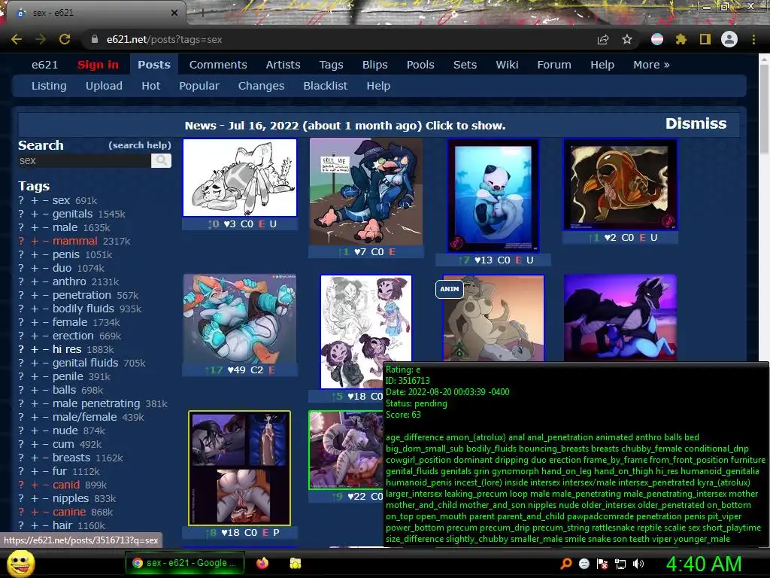Open the Chrome profile avatar
770x578 pixels.
729,39
